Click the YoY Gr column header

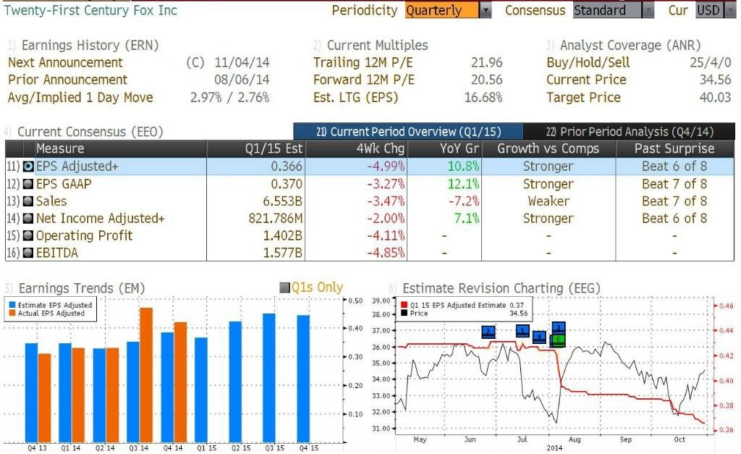pos(444,148)
